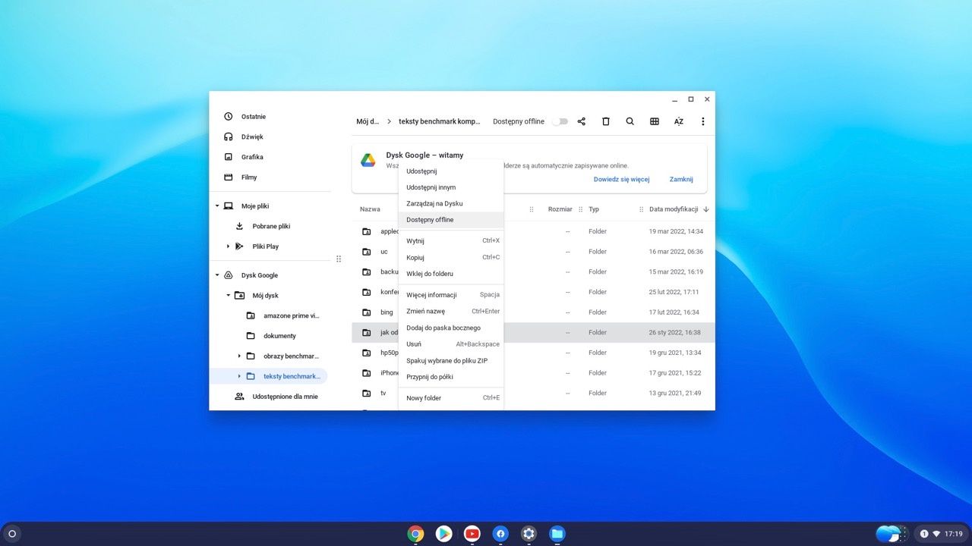This screenshot has height=546, width=972.
Task: Click the sidebar splitter handle dots
Action: coord(339,259)
